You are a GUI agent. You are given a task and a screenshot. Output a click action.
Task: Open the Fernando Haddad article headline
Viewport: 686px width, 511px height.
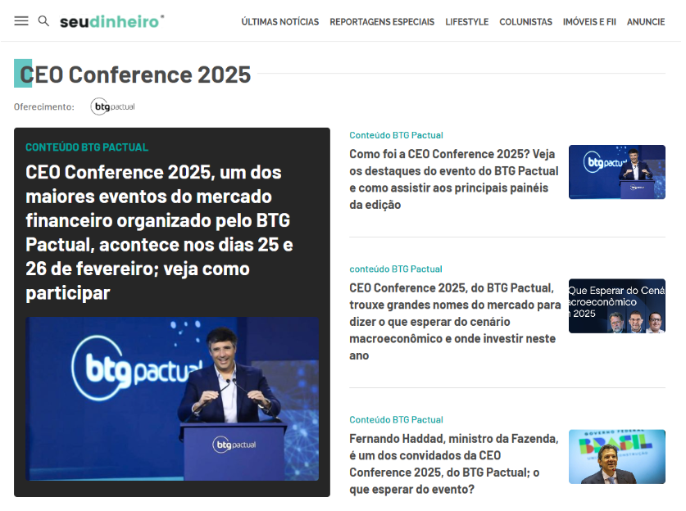(x=453, y=464)
